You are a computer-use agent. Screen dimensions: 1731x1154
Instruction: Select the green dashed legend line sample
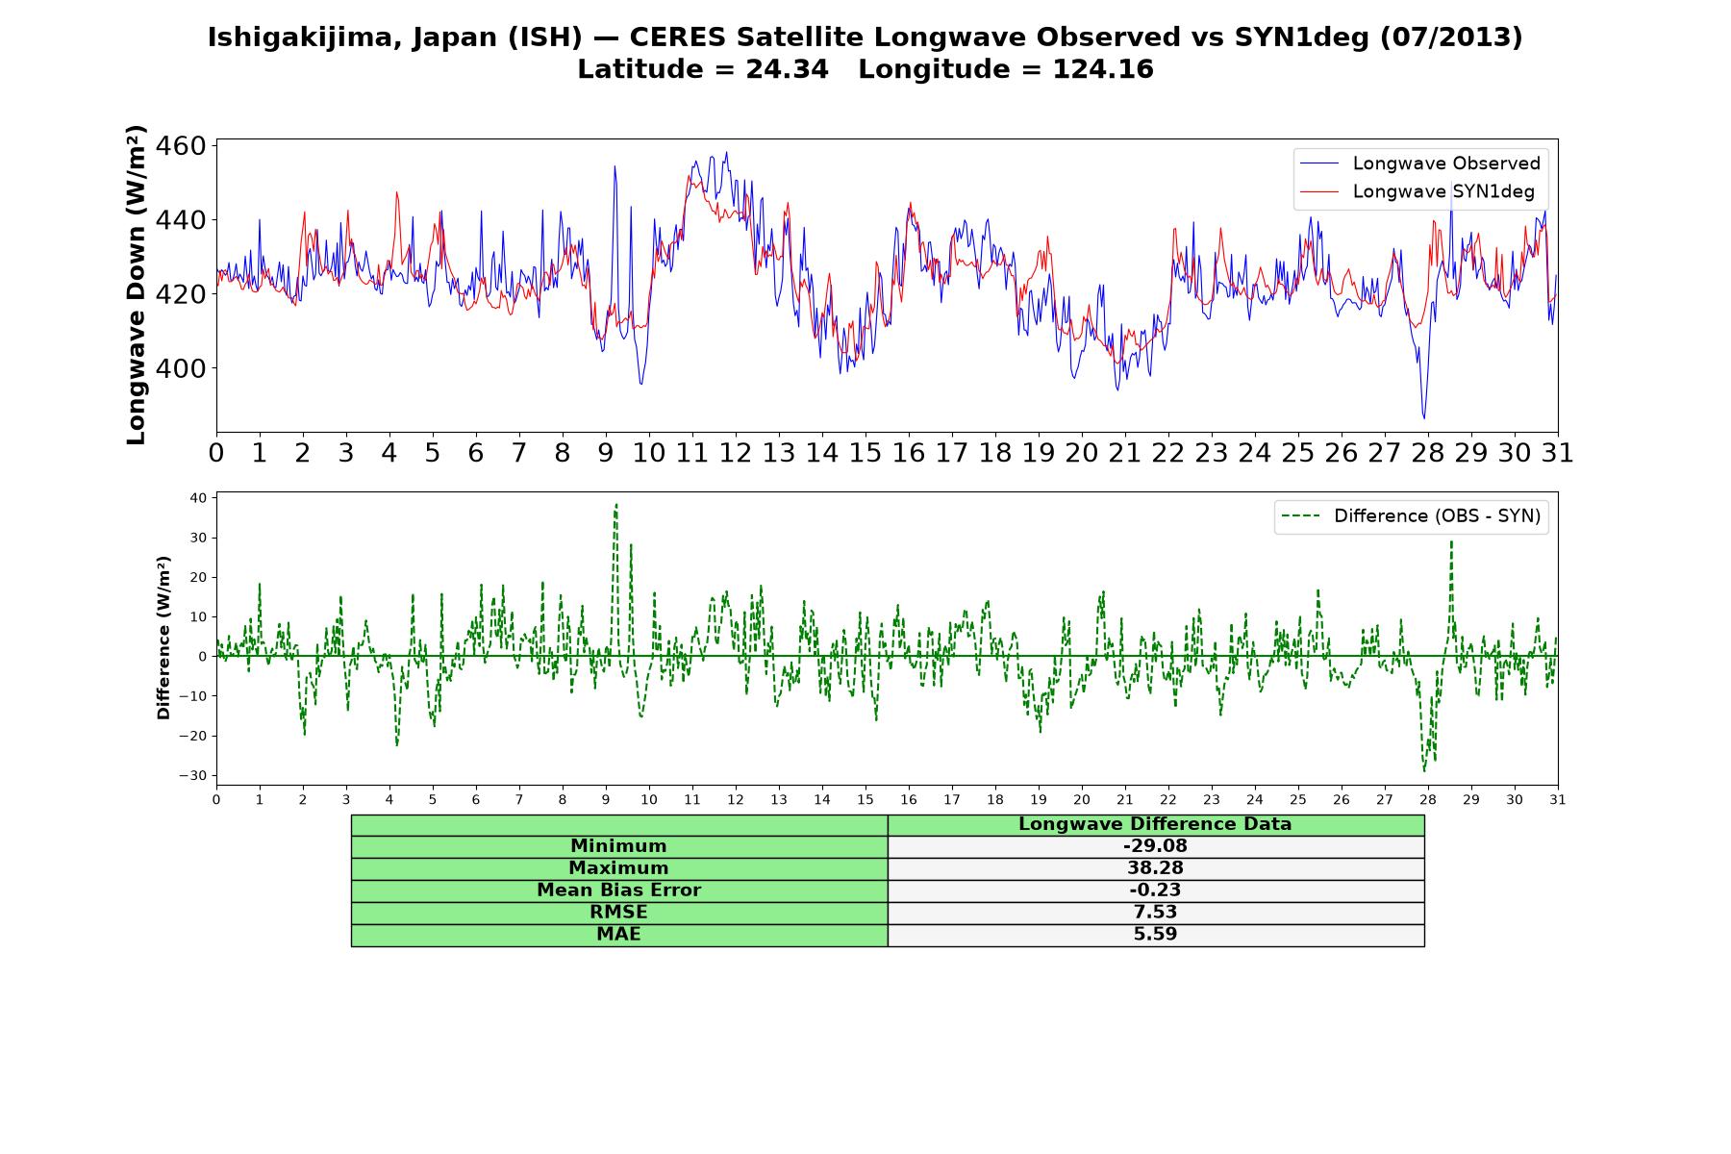coord(1300,516)
